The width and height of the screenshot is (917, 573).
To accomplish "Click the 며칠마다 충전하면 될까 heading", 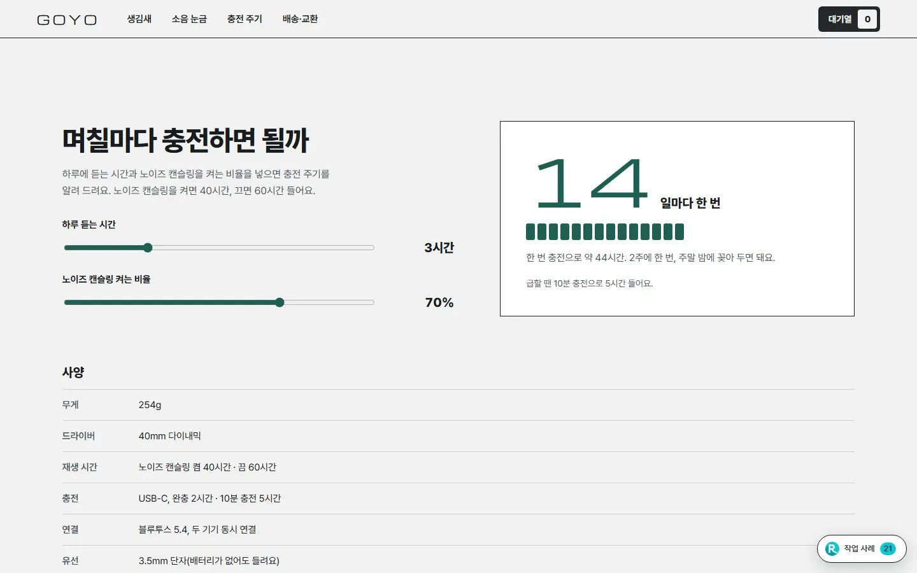I will pyautogui.click(x=185, y=141).
